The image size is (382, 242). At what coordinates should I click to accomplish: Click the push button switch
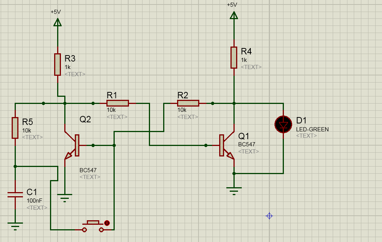[x=93, y=227]
